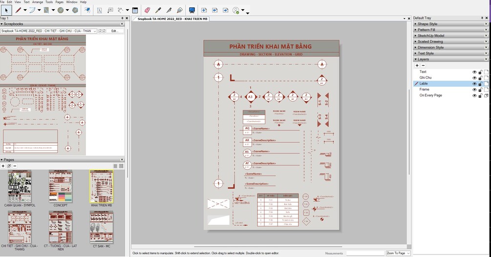
Task: Open the CANH QUAN - SYMPOL page
Action: pos(20,187)
